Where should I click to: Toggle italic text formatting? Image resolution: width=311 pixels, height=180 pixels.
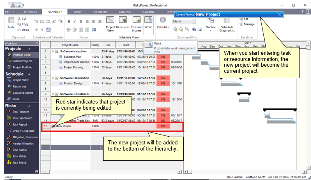click(x=75, y=21)
